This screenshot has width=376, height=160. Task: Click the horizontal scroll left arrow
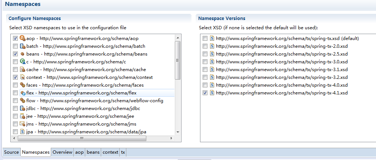point(14,139)
